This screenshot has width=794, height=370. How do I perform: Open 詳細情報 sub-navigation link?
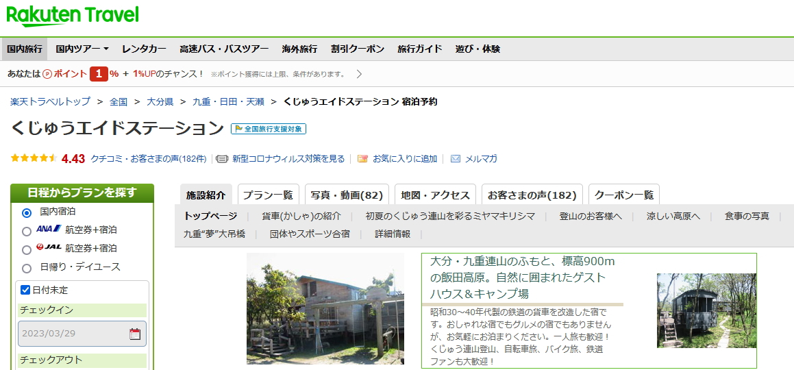(393, 234)
